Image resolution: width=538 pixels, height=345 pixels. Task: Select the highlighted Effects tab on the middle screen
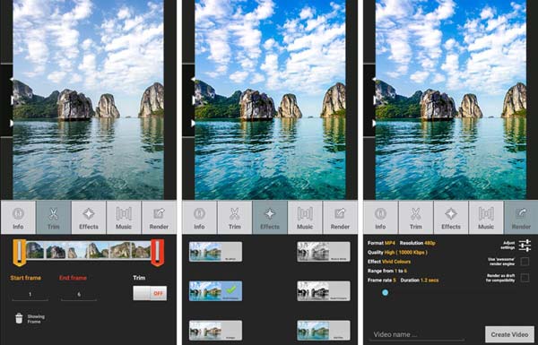(x=270, y=218)
